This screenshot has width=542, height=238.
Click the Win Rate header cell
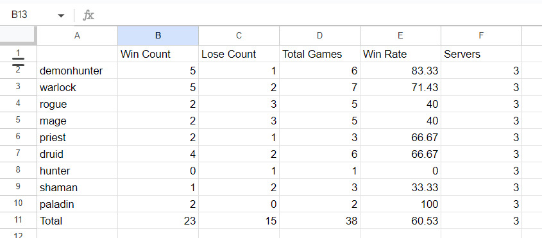(401, 54)
